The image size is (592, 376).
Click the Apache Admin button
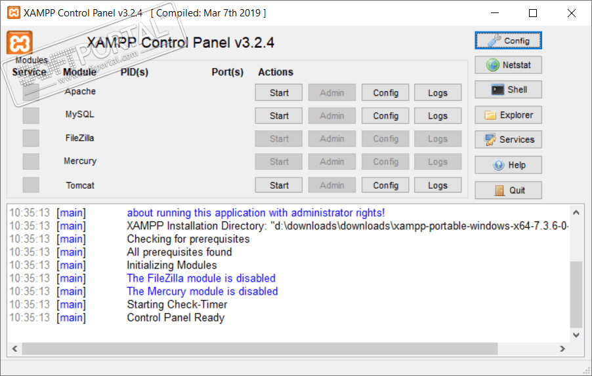[x=332, y=92]
